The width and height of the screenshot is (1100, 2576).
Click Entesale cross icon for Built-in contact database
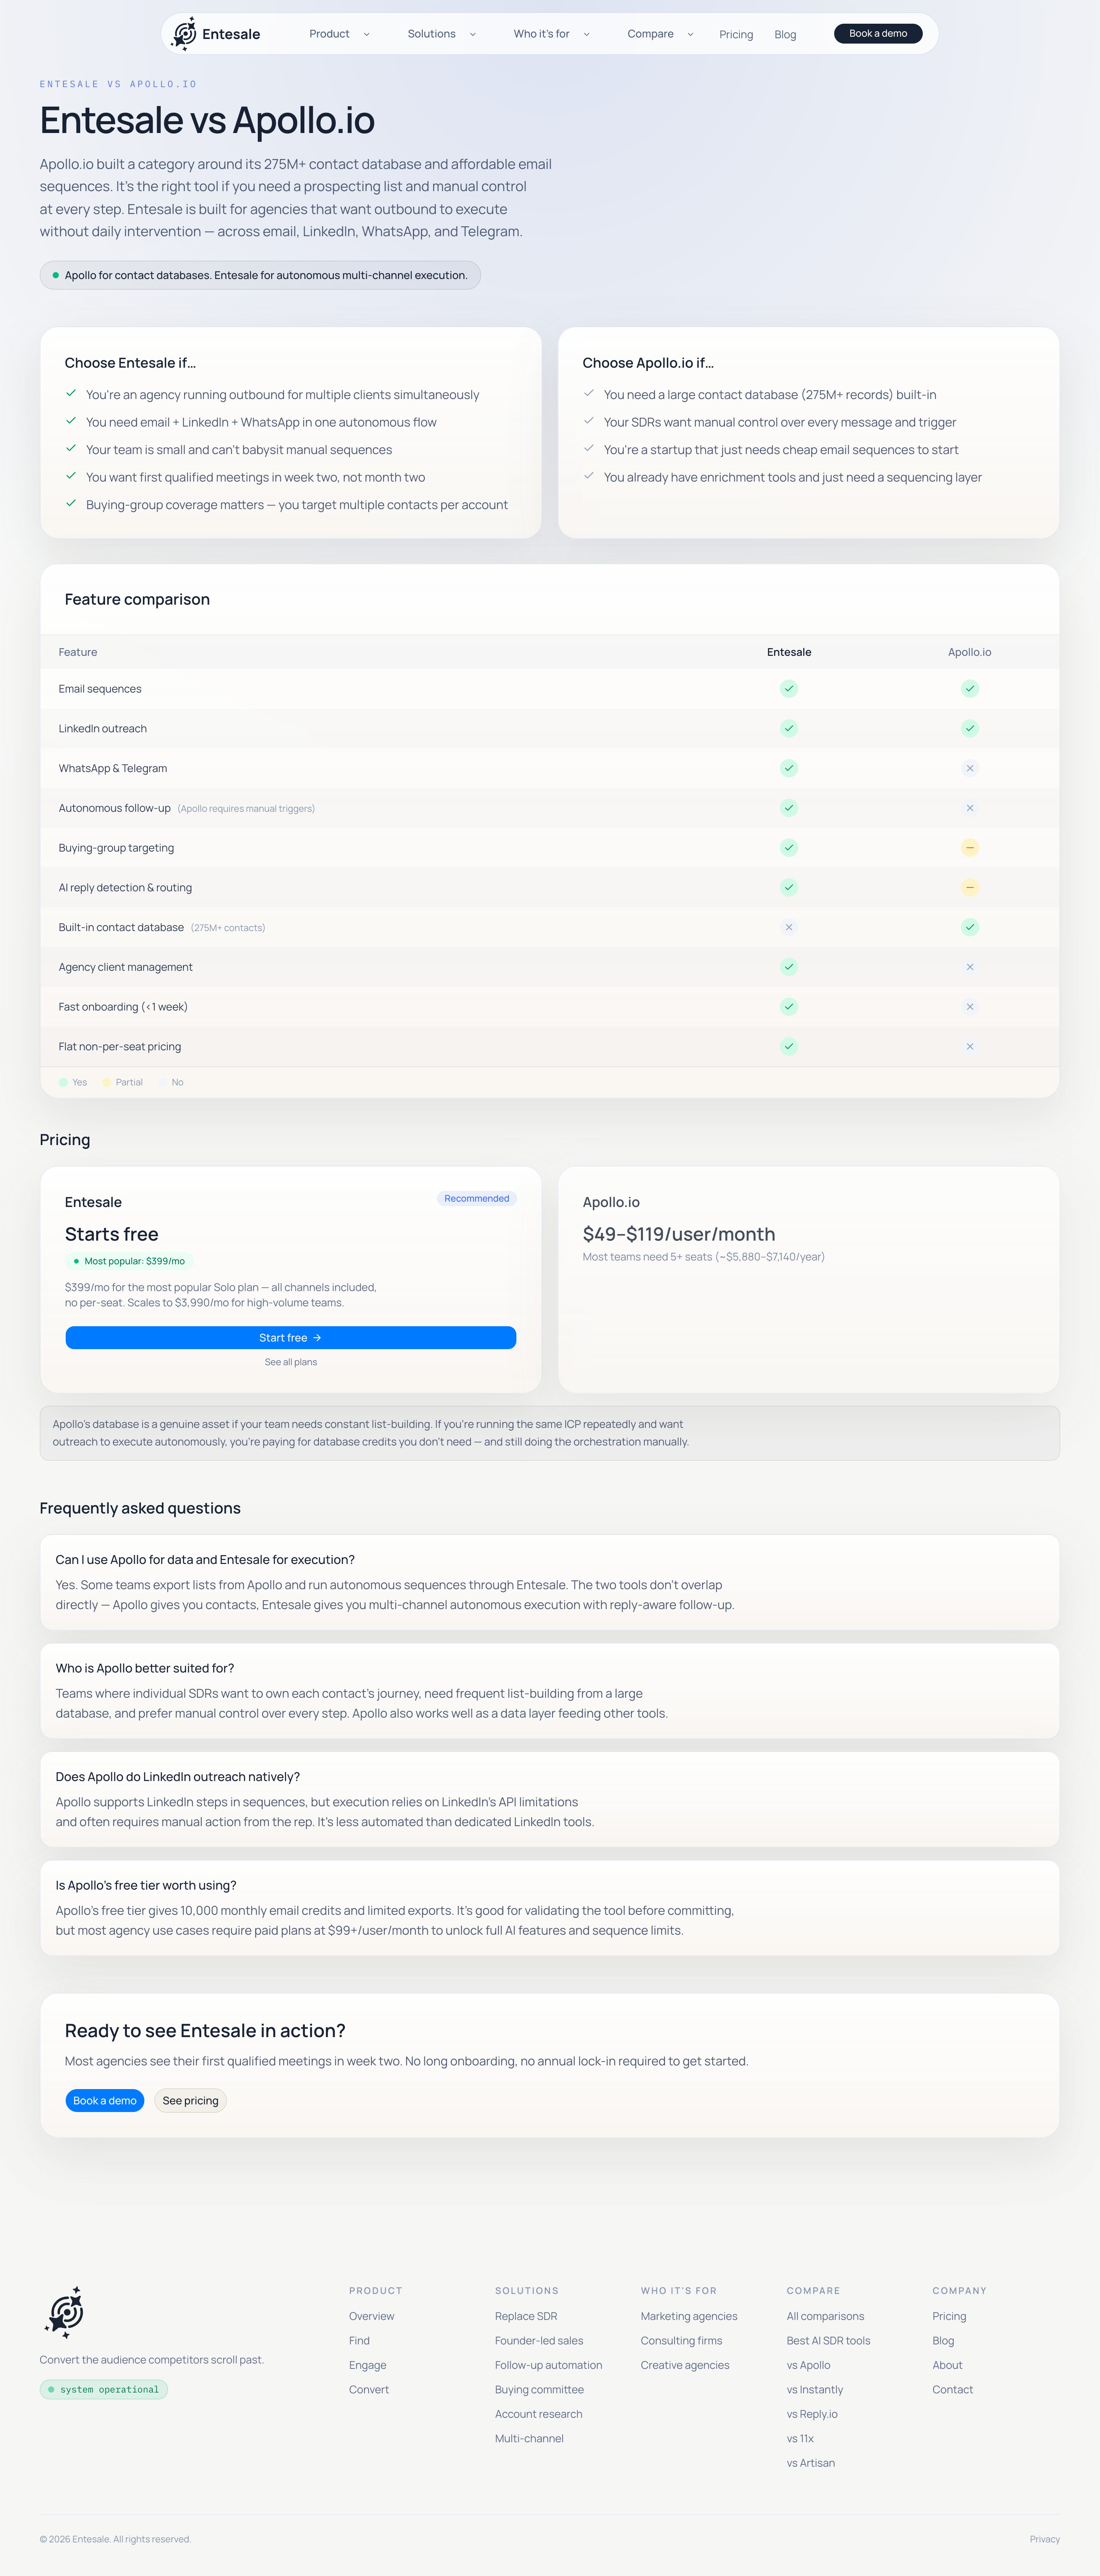pyautogui.click(x=788, y=927)
